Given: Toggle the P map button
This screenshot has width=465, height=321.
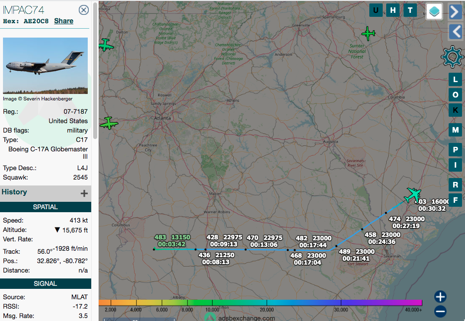Looking at the screenshot, I should [x=455, y=150].
